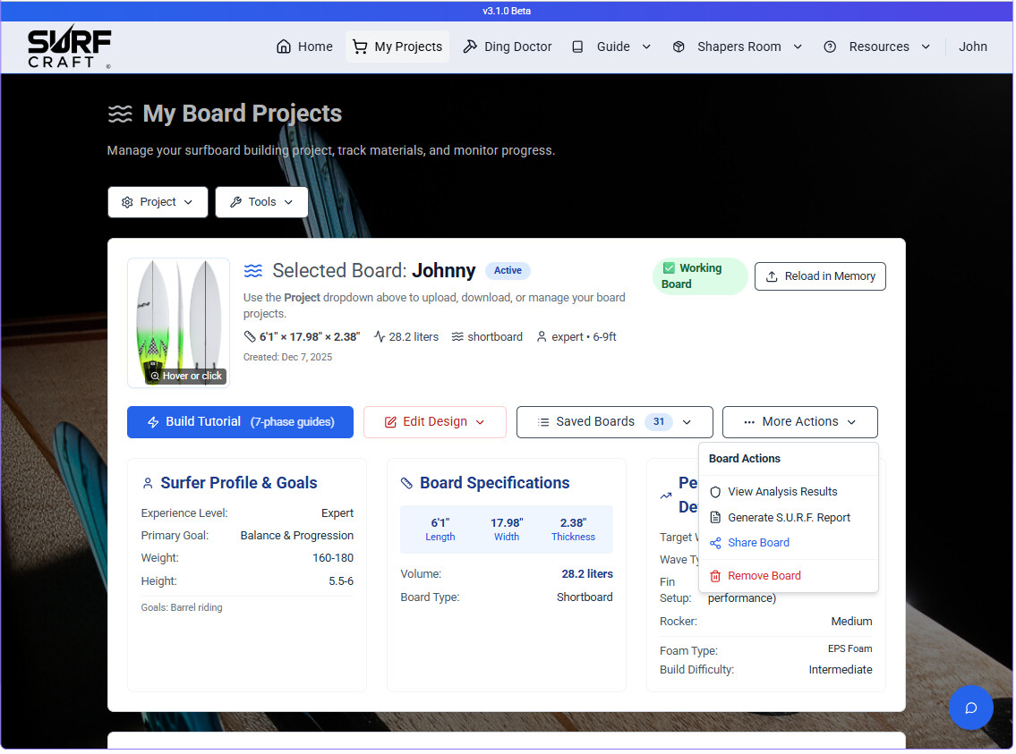Collapse the More Actions menu
The width and height of the screenshot is (1016, 754).
click(x=799, y=422)
